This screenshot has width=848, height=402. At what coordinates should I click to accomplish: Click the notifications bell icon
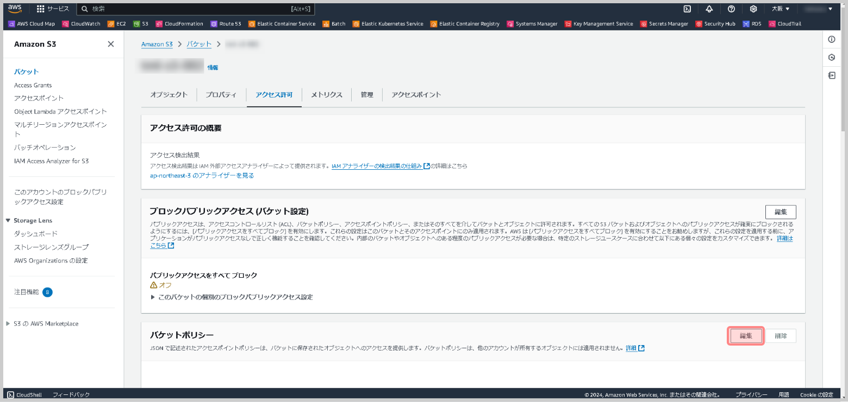[x=709, y=9]
